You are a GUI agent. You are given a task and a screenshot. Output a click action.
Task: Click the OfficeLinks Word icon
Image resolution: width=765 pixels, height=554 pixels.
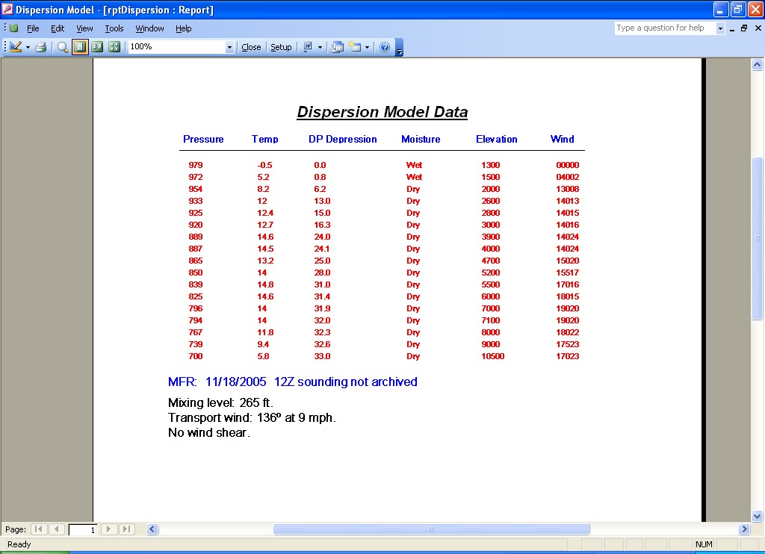click(x=308, y=47)
